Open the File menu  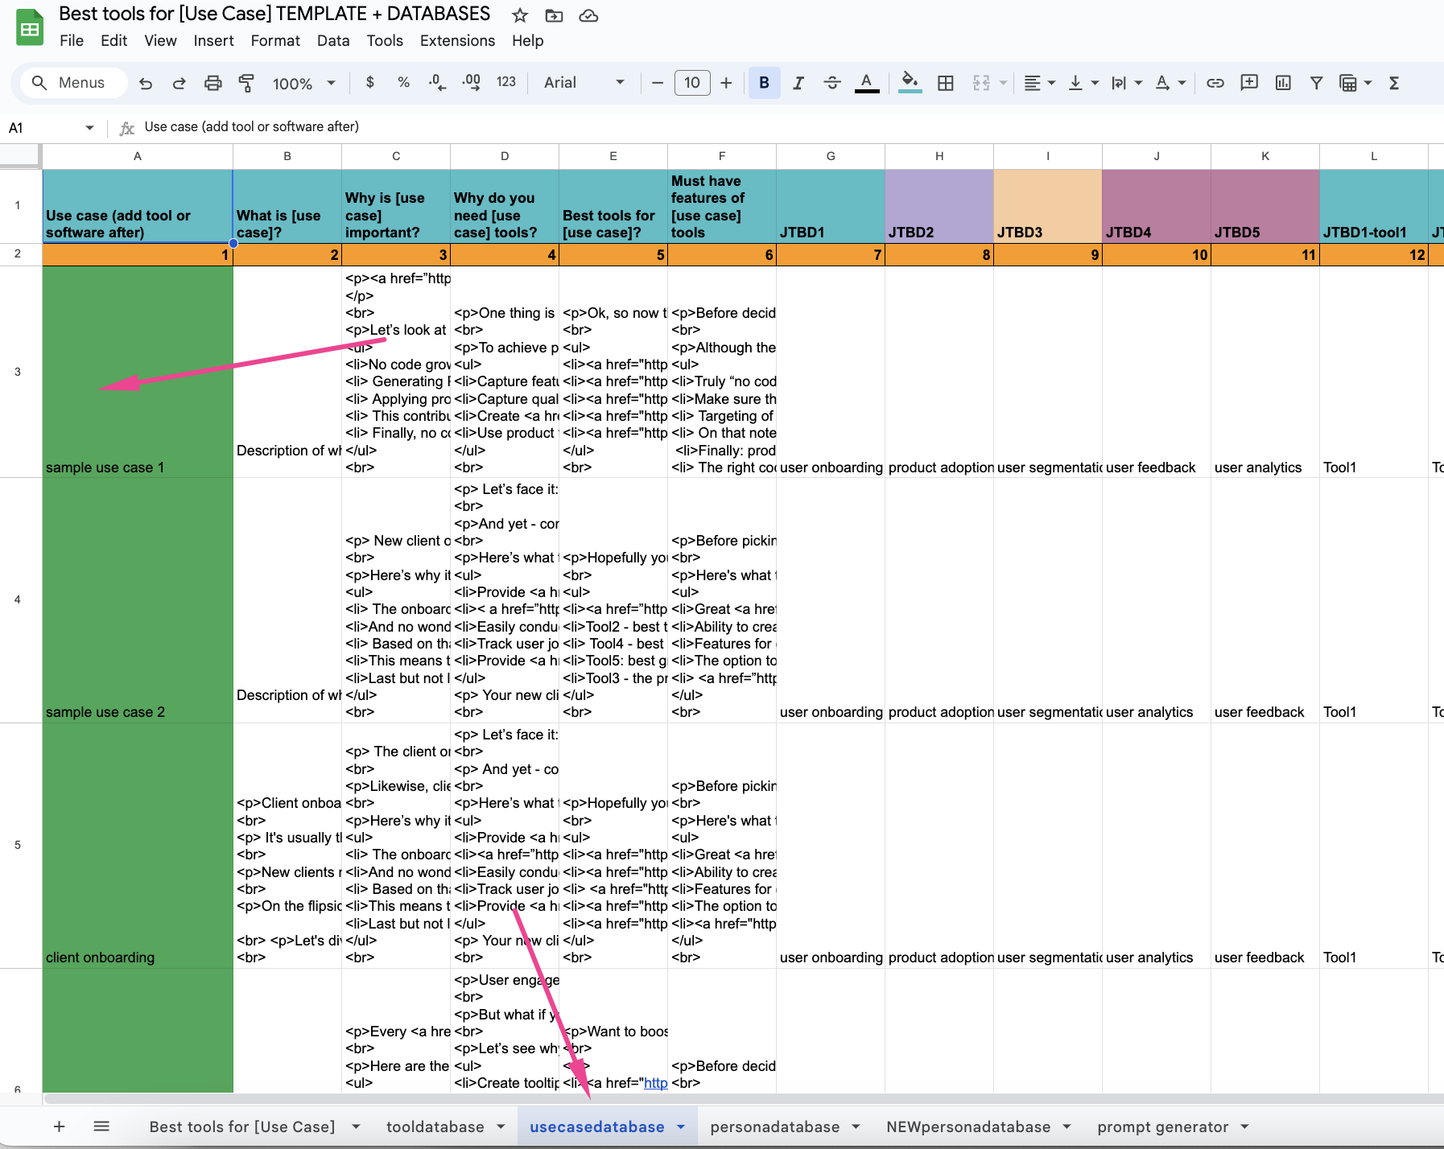click(72, 40)
